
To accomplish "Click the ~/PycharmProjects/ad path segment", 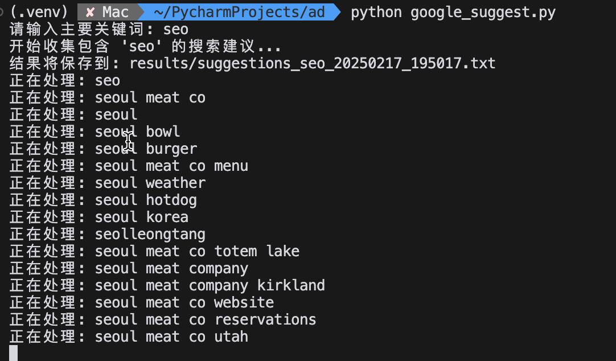I will pos(239,12).
